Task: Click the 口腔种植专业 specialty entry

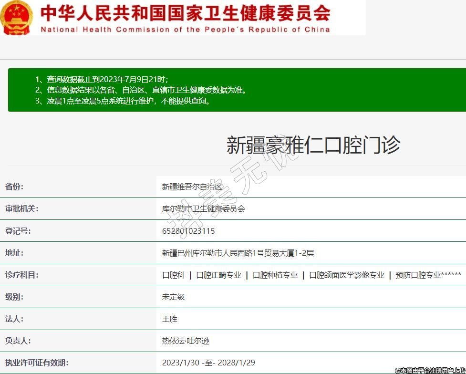Action: tap(275, 275)
